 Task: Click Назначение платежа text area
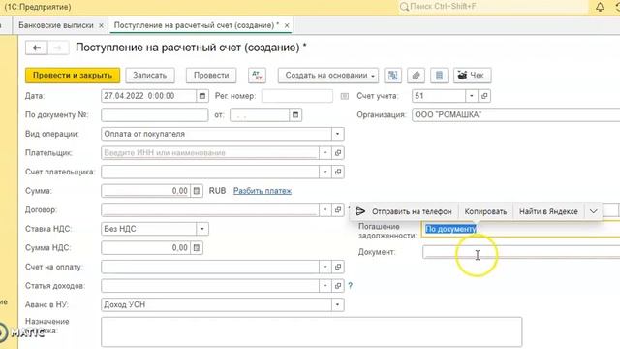coord(312,332)
